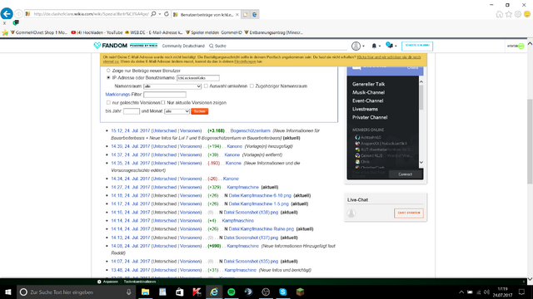Toggle the Zugehöriger Namensraum checkbox

point(252,86)
